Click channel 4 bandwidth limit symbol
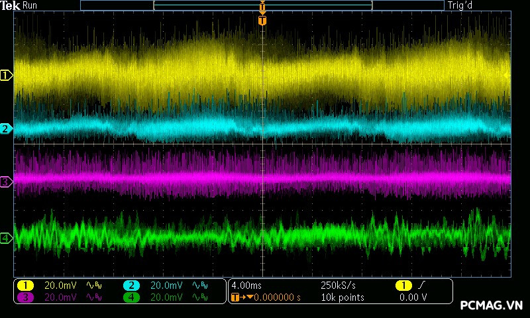 (x=199, y=297)
